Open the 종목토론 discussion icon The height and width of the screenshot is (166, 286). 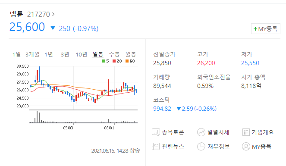click(156, 132)
